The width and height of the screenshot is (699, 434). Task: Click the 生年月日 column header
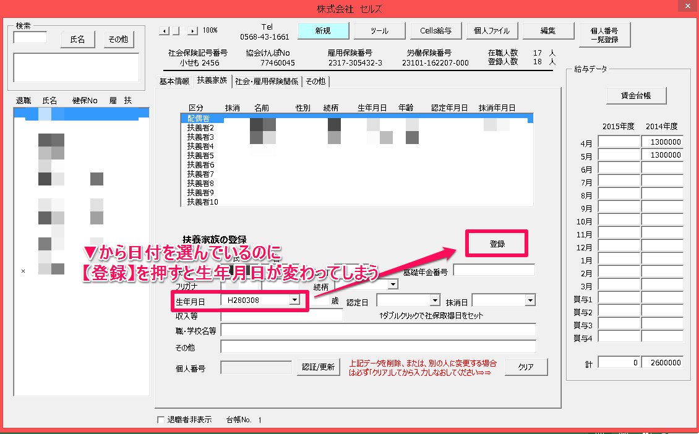tap(372, 108)
